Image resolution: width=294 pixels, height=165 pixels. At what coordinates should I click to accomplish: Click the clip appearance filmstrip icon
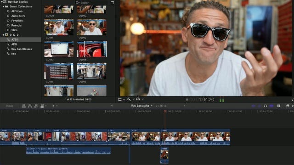tap(279, 106)
